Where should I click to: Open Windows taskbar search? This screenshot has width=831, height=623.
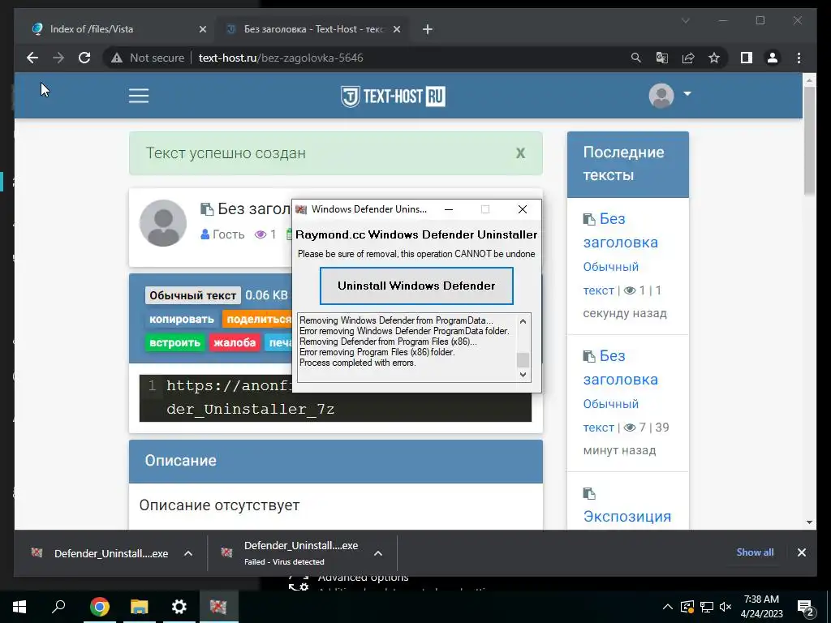pyautogui.click(x=58, y=607)
